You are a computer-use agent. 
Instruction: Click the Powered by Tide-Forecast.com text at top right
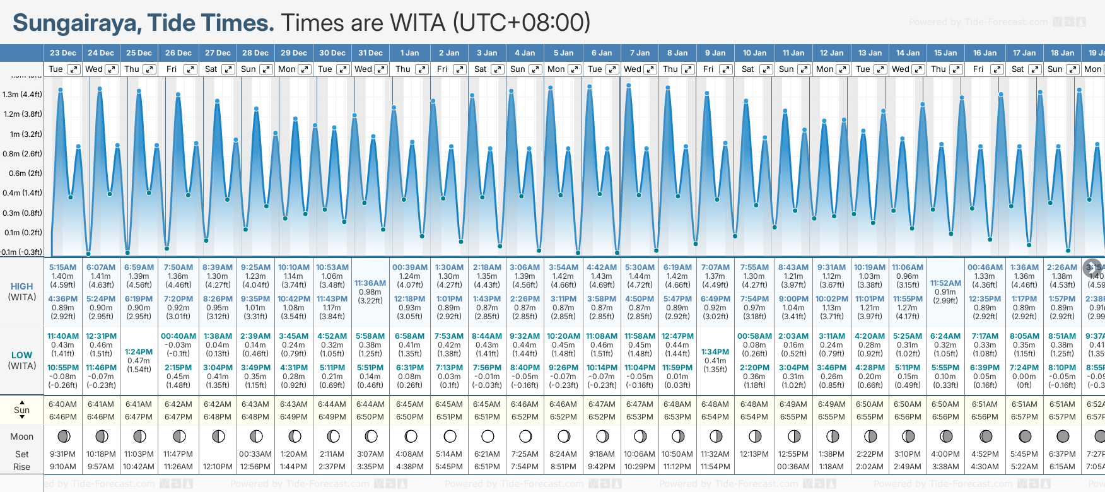[x=978, y=23]
